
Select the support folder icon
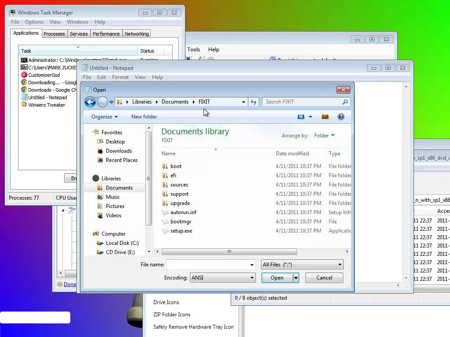(165, 194)
